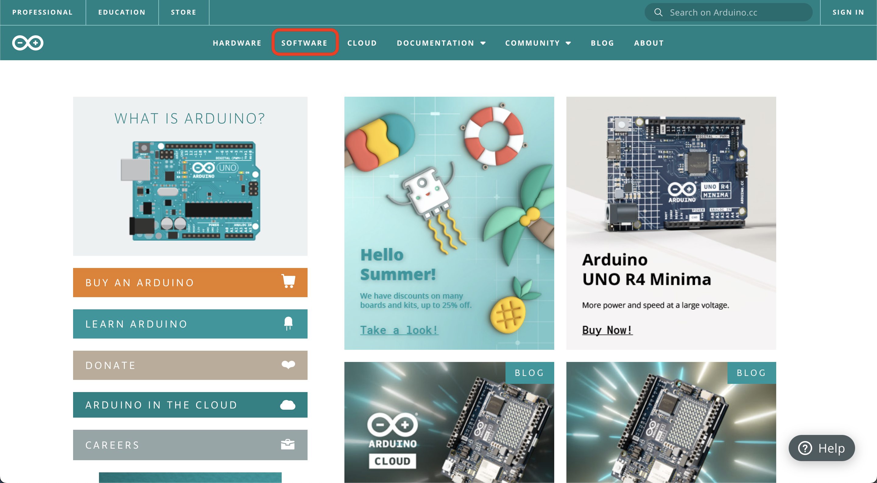
Task: Click the discounts up to 25% off text
Action: click(416, 300)
